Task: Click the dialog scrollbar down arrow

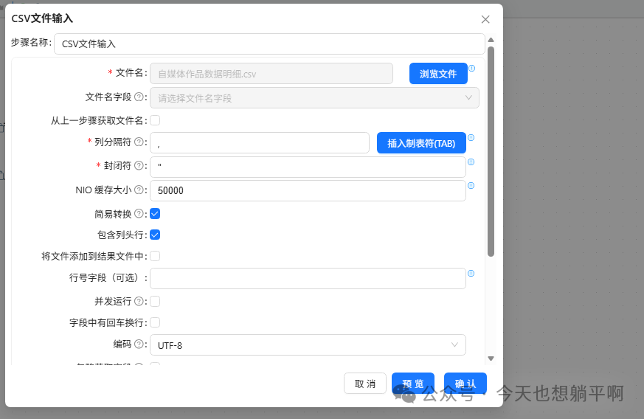Action: tap(491, 359)
